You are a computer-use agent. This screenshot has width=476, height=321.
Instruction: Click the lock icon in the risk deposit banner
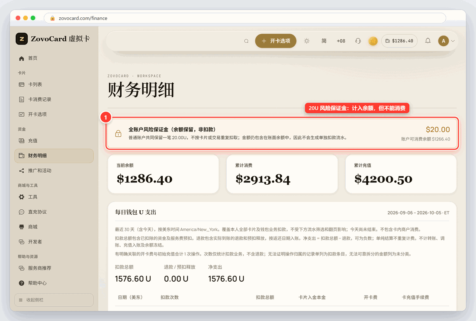(x=119, y=134)
